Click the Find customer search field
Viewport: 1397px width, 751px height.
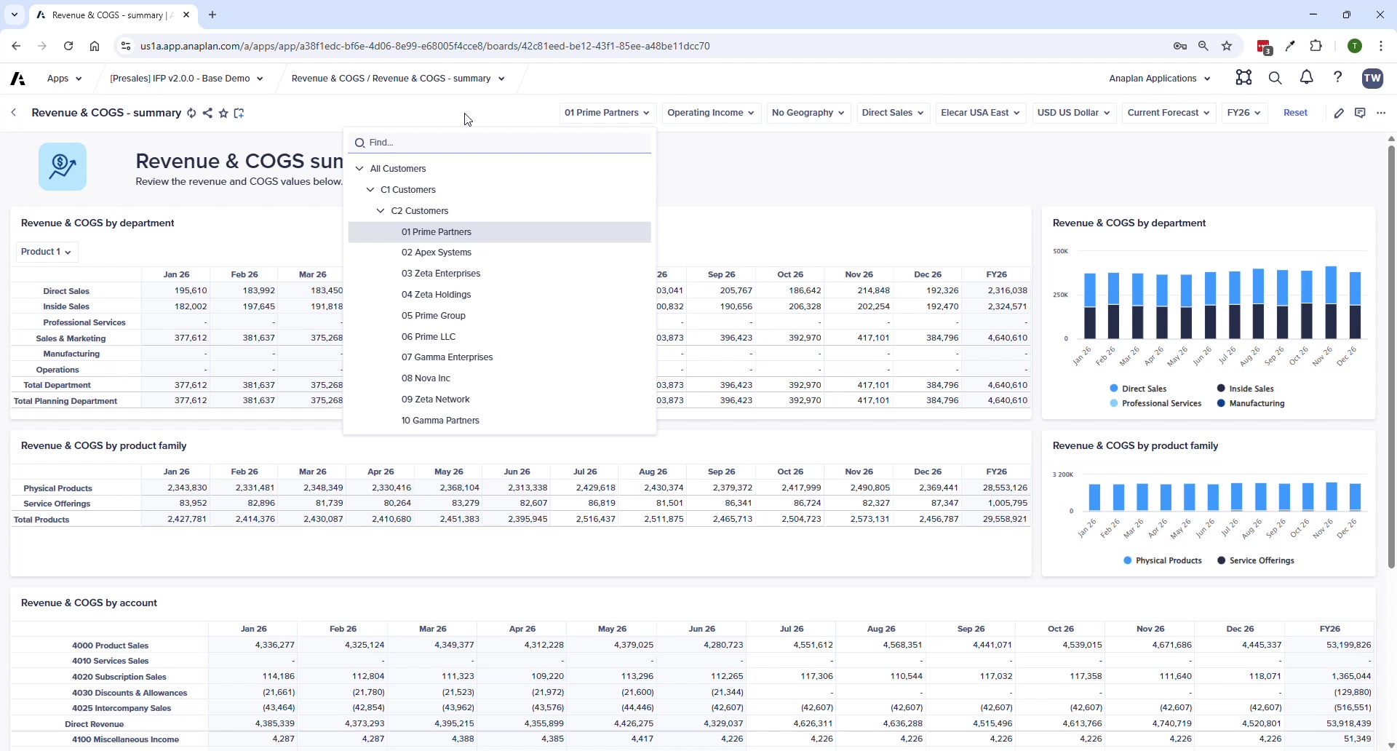tap(501, 143)
